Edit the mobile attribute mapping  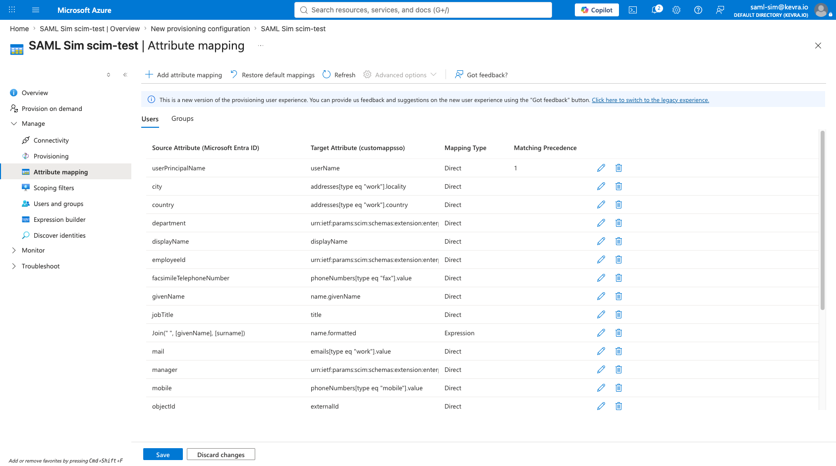click(x=601, y=388)
